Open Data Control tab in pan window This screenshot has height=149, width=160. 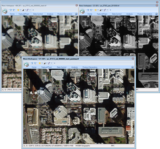(117, 14)
